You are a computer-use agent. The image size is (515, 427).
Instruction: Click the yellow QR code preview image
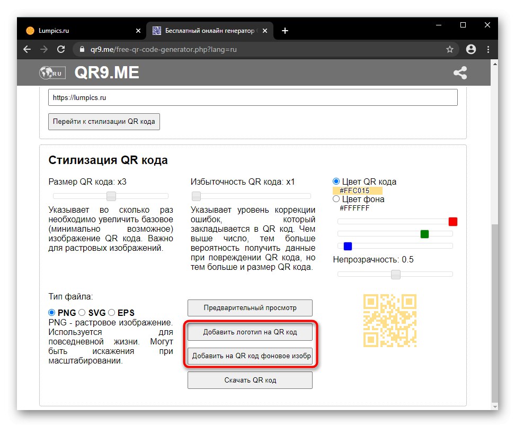pos(390,321)
